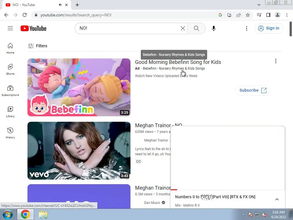This screenshot has height=220, width=293.
Task: Open the Windows Start button
Action: click(x=7, y=214)
